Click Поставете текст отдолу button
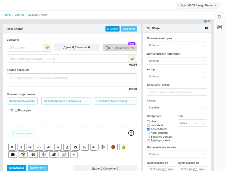The width and height of the screenshot is (225, 171). [x=112, y=101]
